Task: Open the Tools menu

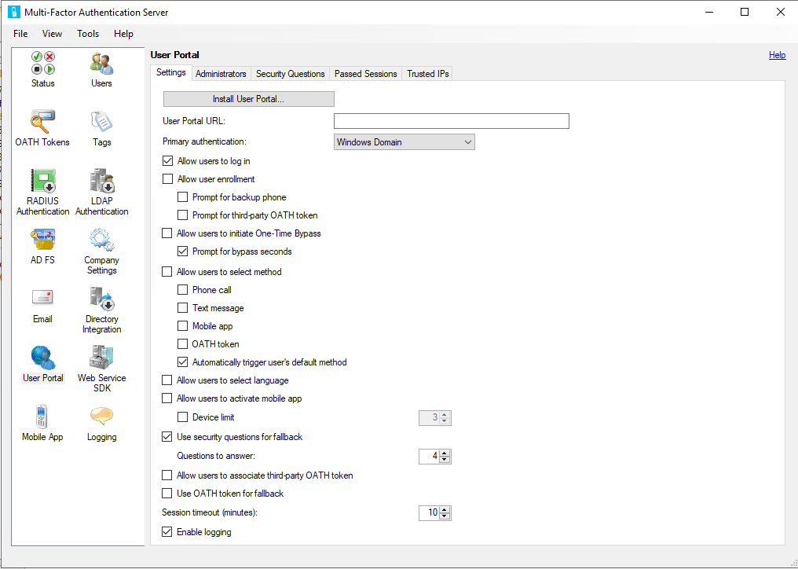Action: point(88,34)
